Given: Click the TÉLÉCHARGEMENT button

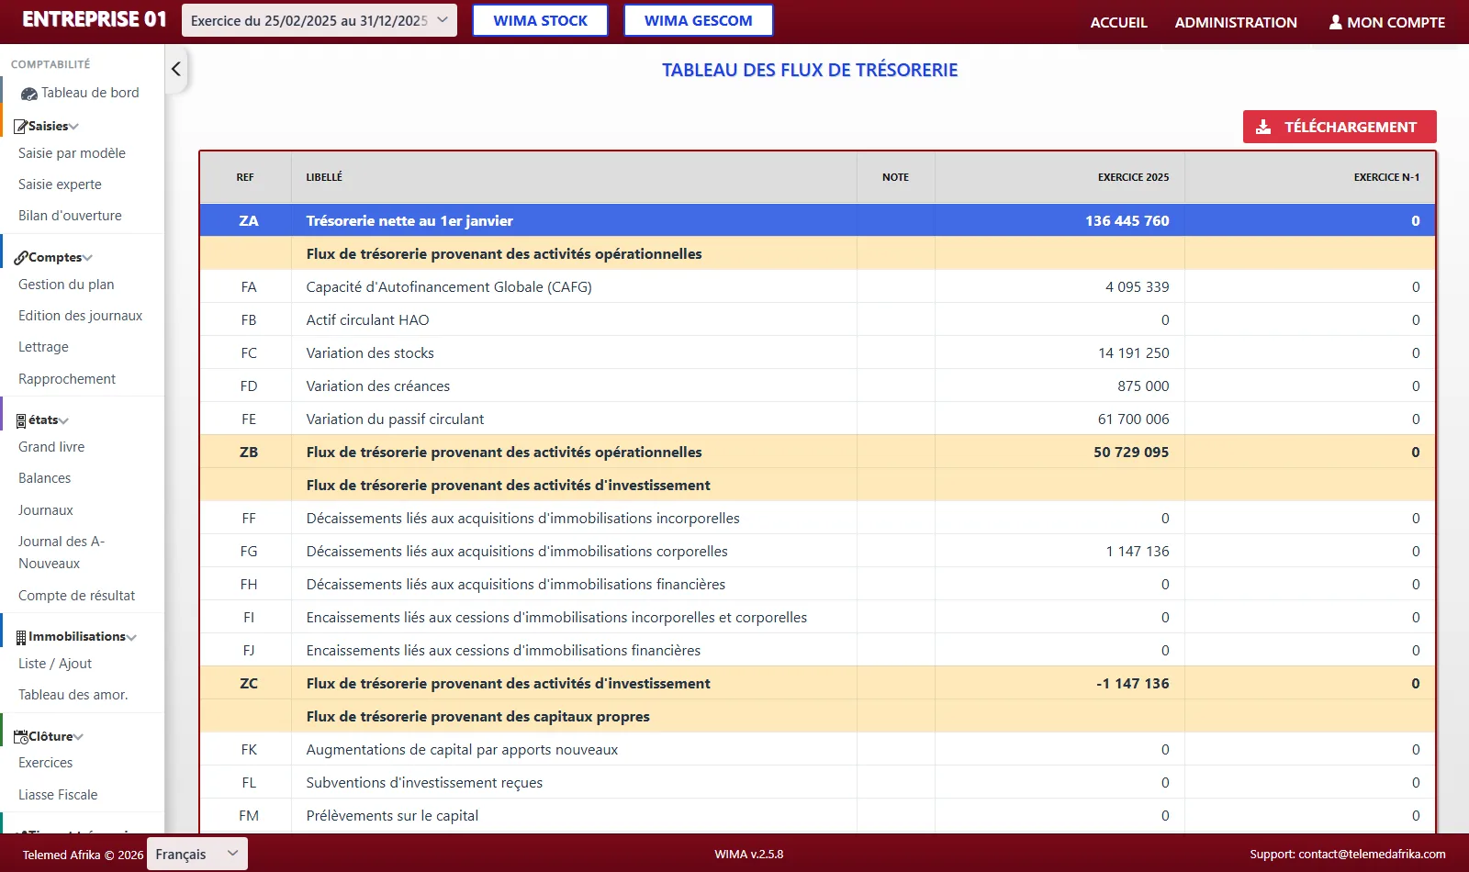Looking at the screenshot, I should click(1340, 127).
